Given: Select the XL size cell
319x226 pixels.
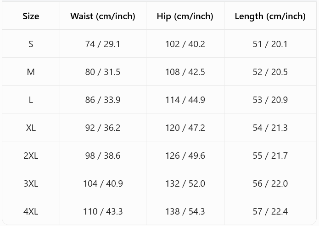Looking at the screenshot, I should click(31, 128).
